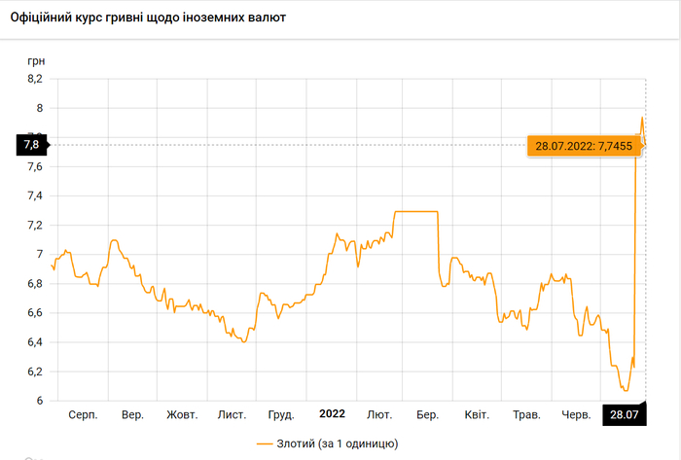This screenshot has width=681, height=460.
Task: Select the Лют. month label
Action: point(379,414)
